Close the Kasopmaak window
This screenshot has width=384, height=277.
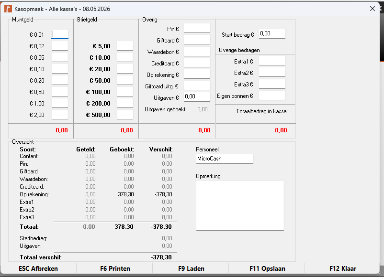(x=373, y=9)
